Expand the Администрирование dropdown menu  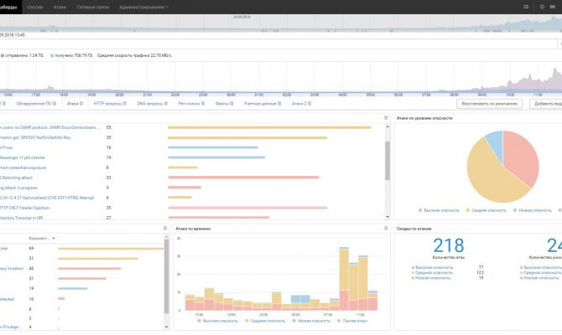tap(143, 8)
